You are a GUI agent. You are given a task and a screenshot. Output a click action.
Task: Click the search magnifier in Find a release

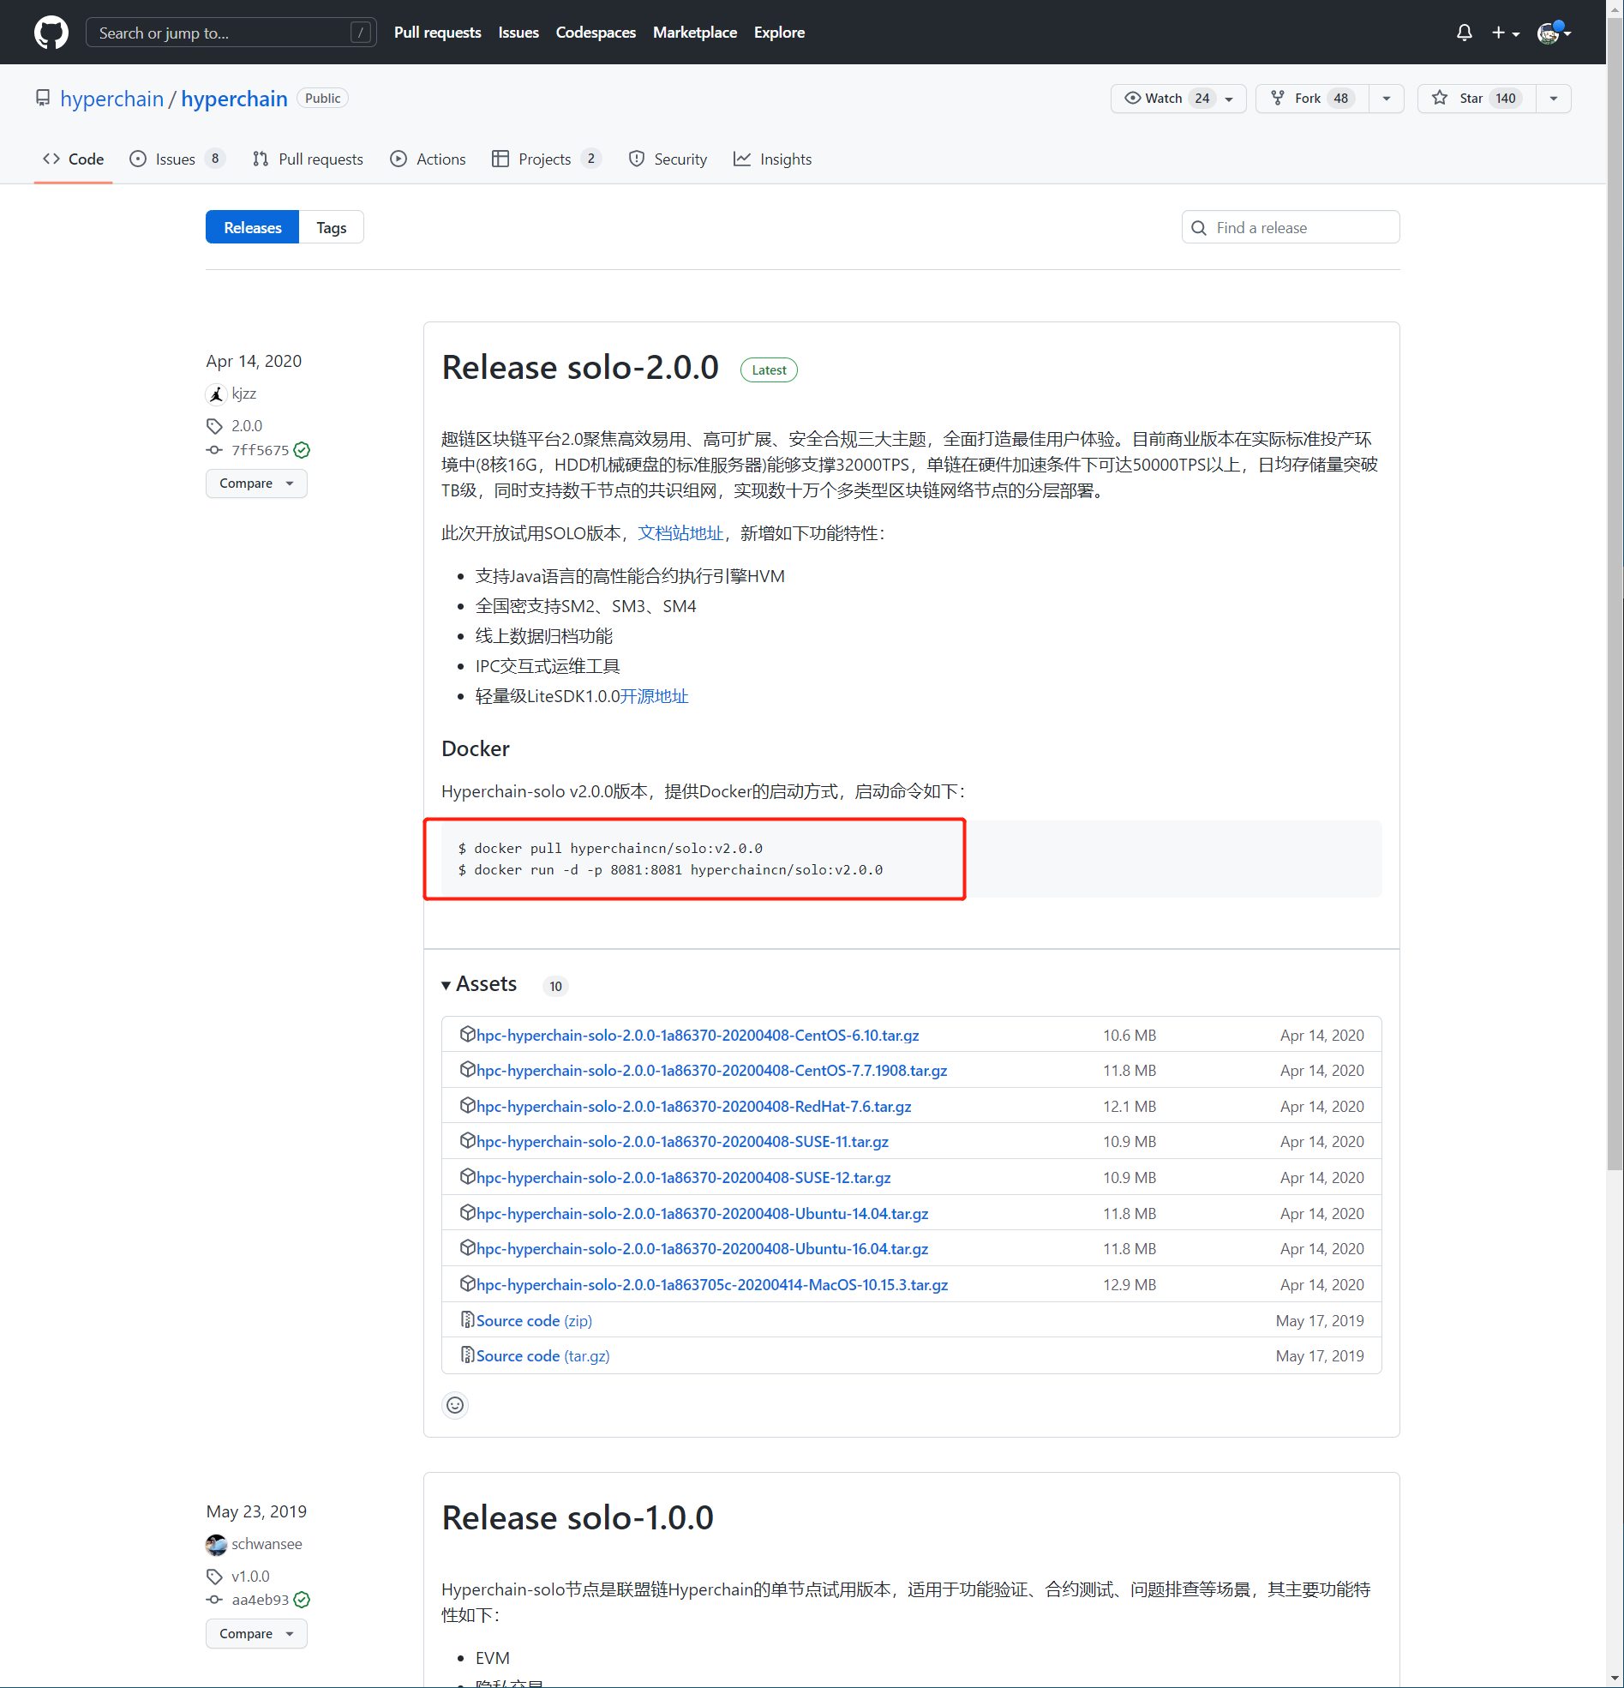[x=1199, y=228]
